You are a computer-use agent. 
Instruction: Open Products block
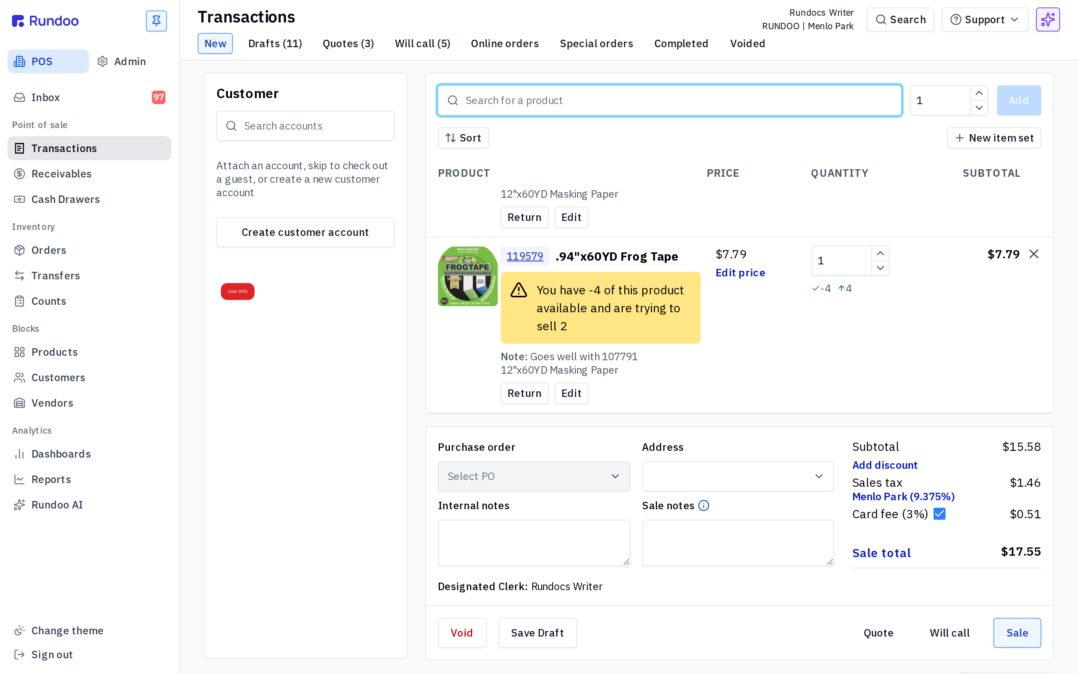pyautogui.click(x=89, y=352)
